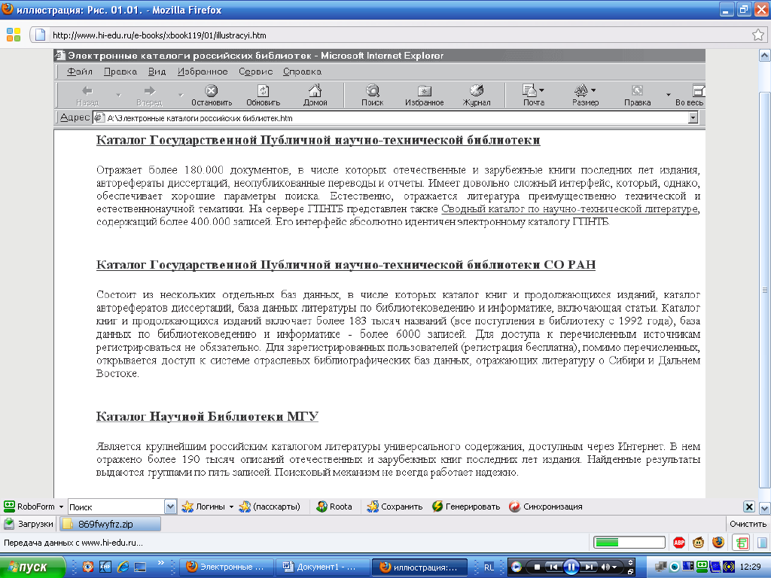
Task: Open the Загрузки downloads button
Action: pyautogui.click(x=29, y=524)
